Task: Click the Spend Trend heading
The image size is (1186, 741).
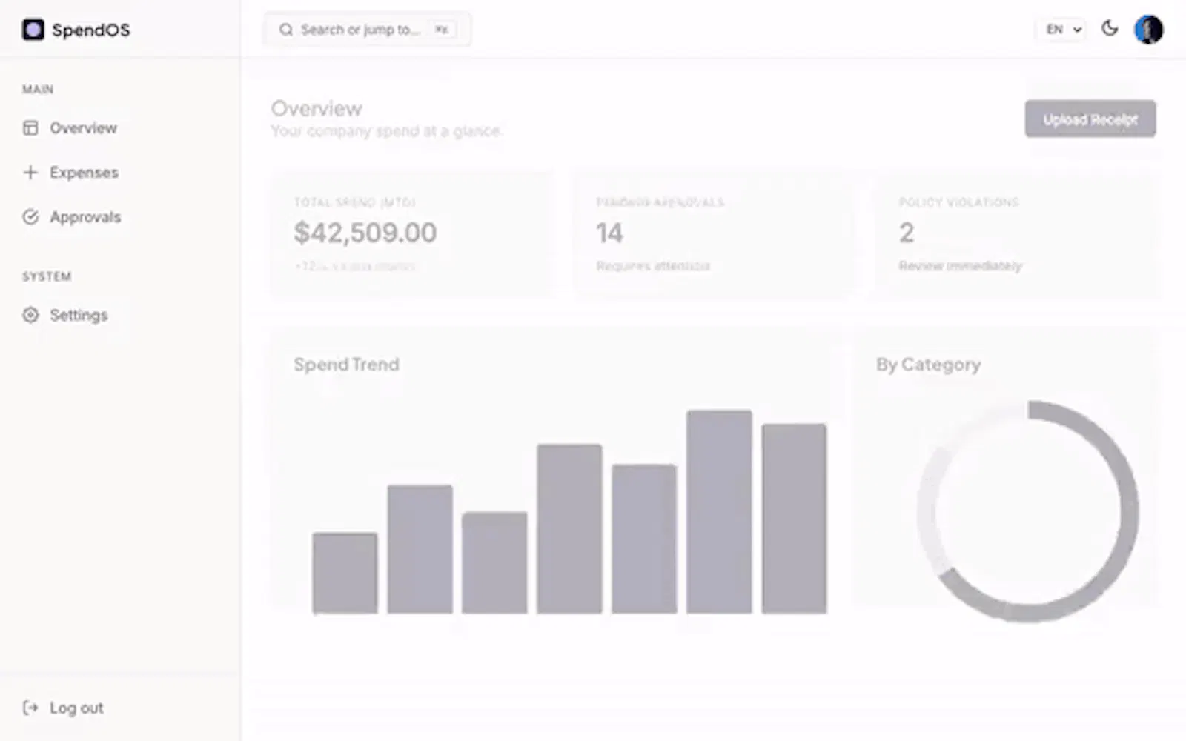Action: click(x=346, y=365)
